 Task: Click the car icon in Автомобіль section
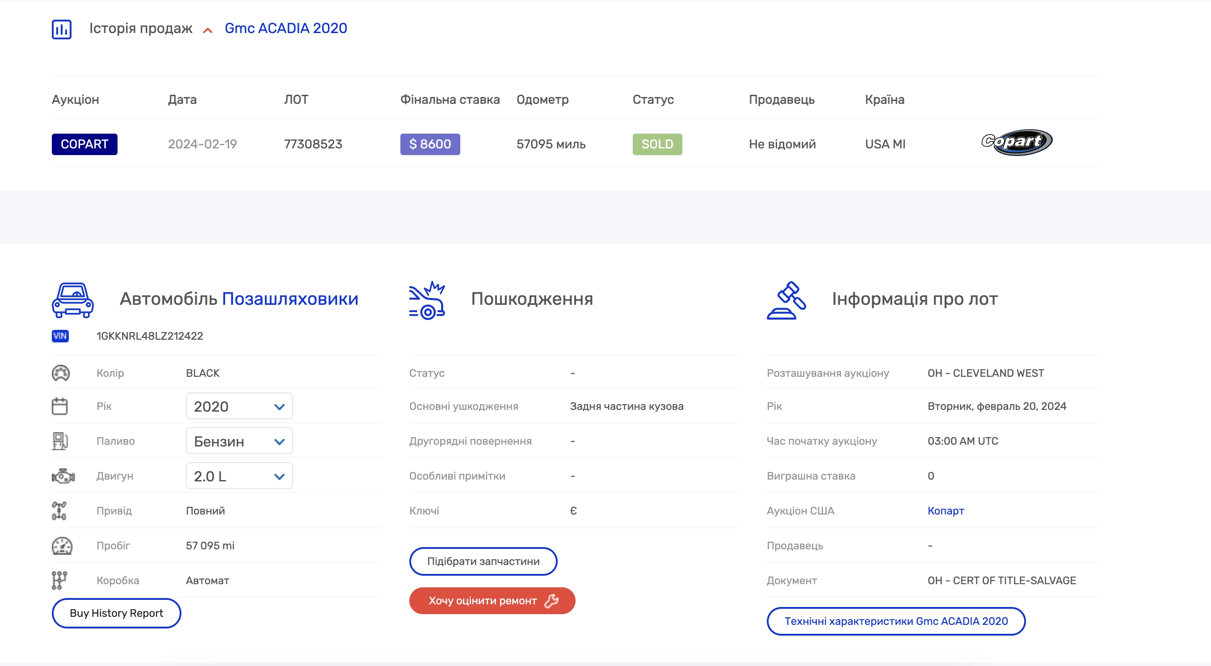72,300
